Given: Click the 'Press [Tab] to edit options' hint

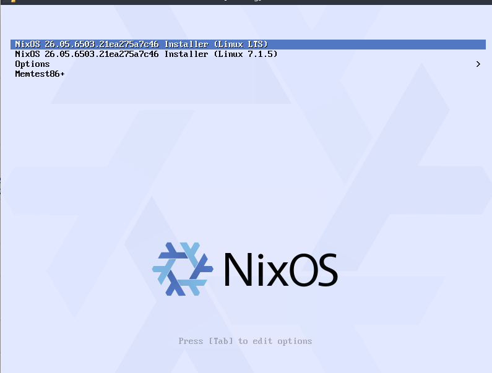Looking at the screenshot, I should tap(245, 341).
